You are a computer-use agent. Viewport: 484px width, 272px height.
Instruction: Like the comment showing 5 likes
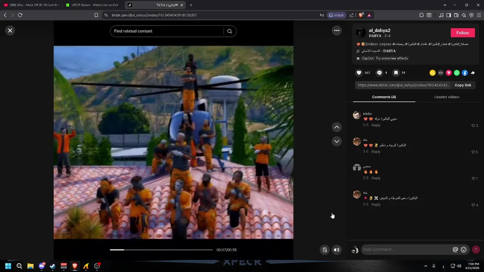[473, 152]
